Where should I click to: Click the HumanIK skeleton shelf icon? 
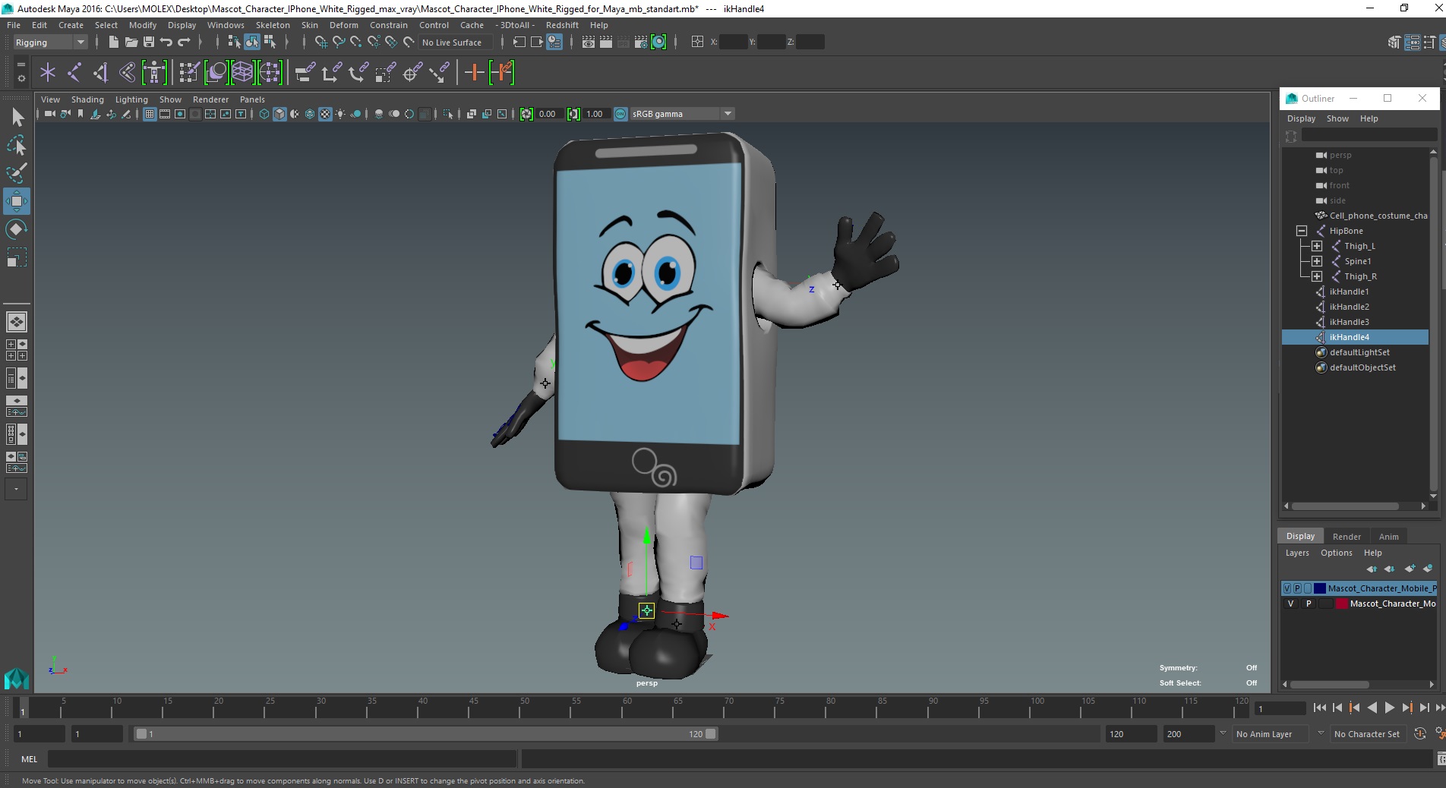pos(154,73)
